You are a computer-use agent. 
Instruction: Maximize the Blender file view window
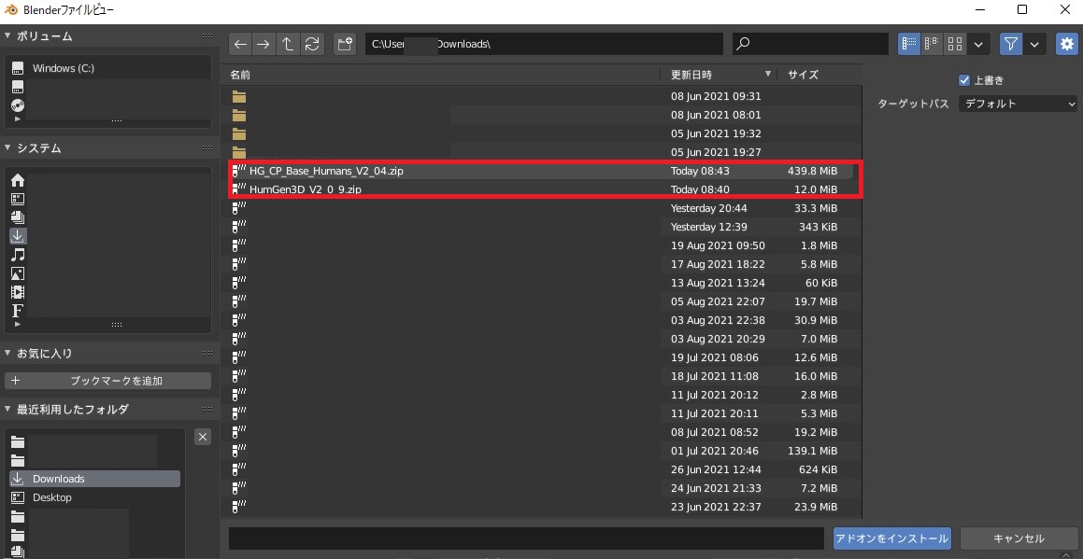point(1022,9)
